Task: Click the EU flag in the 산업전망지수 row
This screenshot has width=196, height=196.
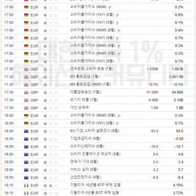Action: pyautogui.click(x=26, y=178)
